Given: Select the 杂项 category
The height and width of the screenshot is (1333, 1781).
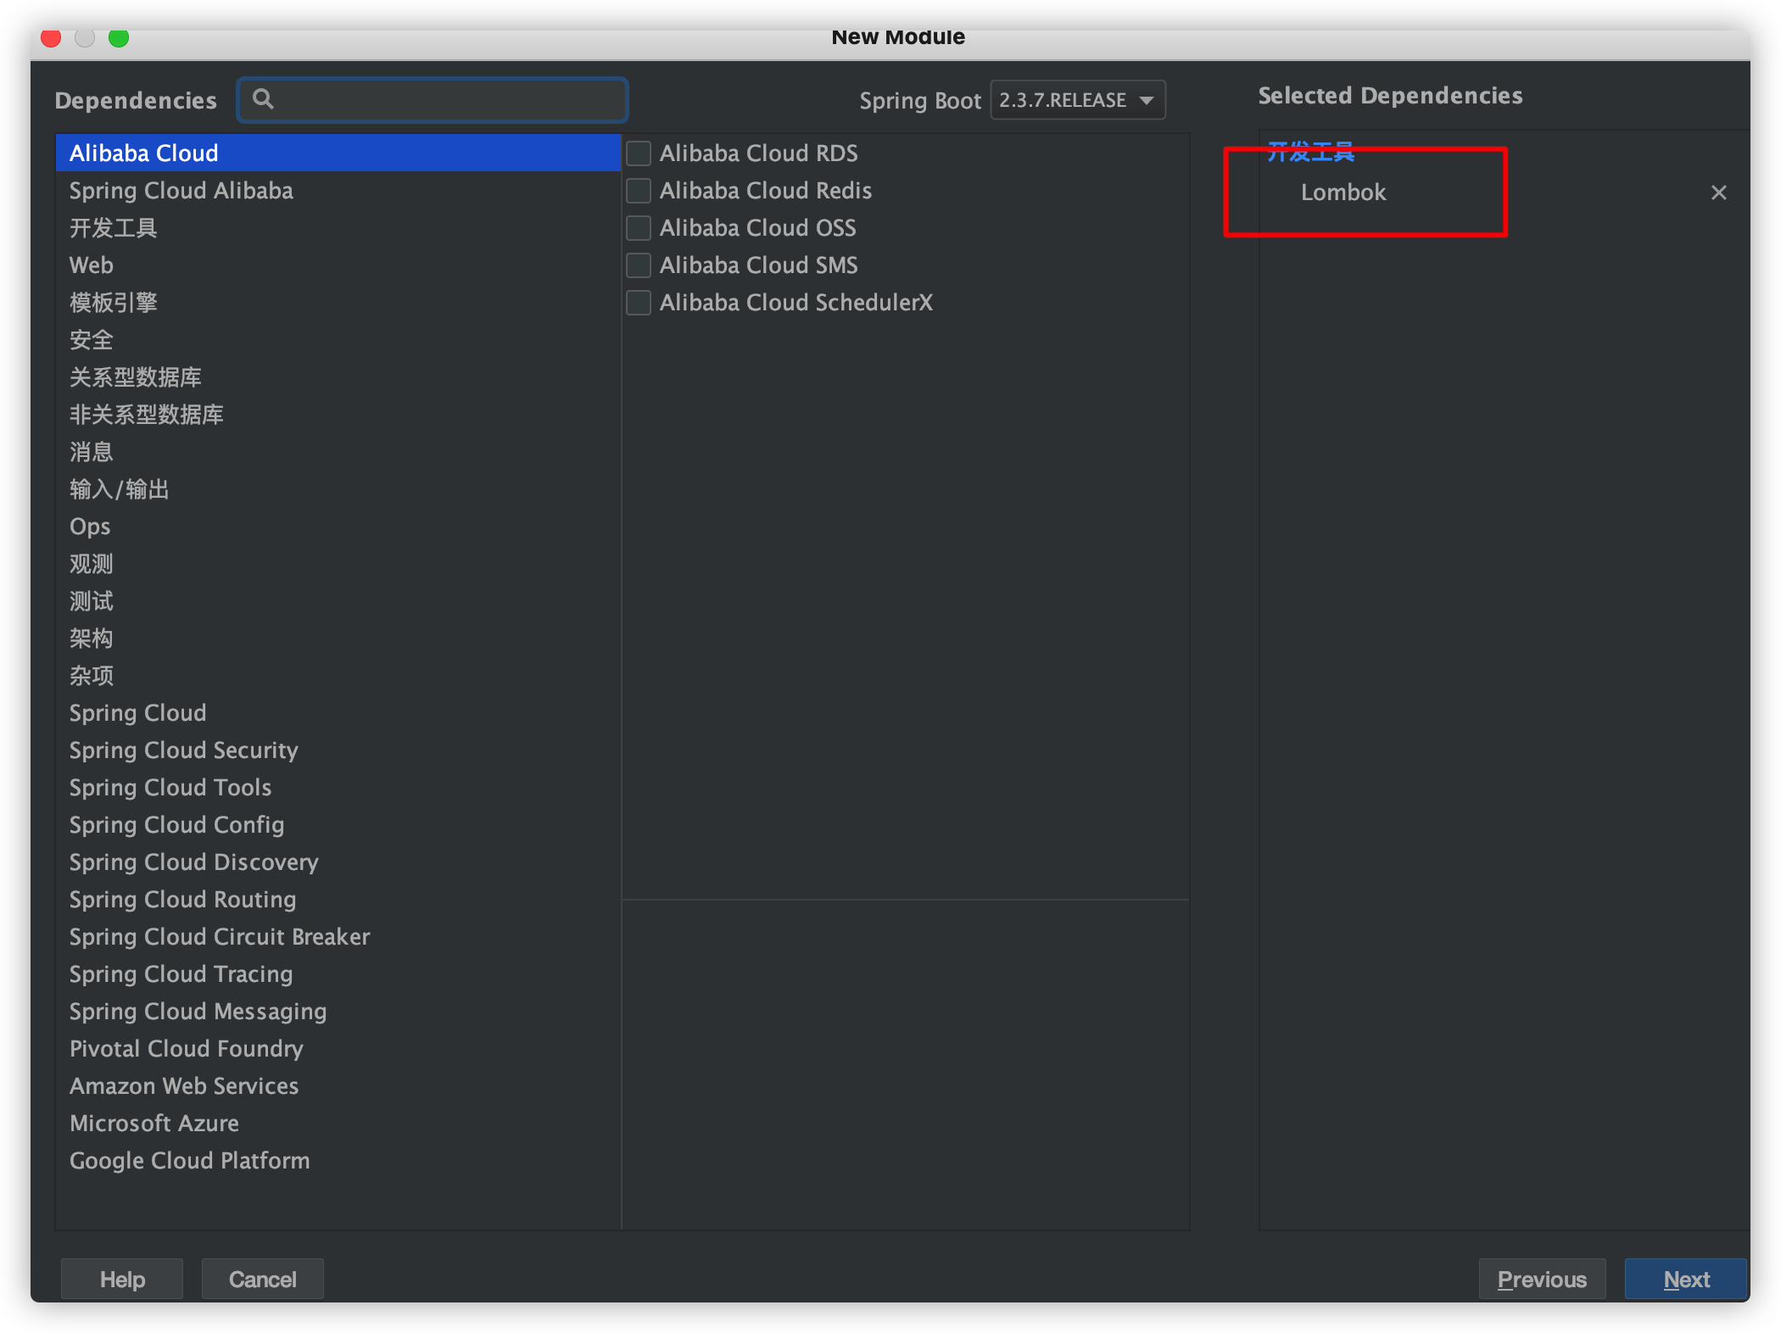Looking at the screenshot, I should tap(338, 675).
